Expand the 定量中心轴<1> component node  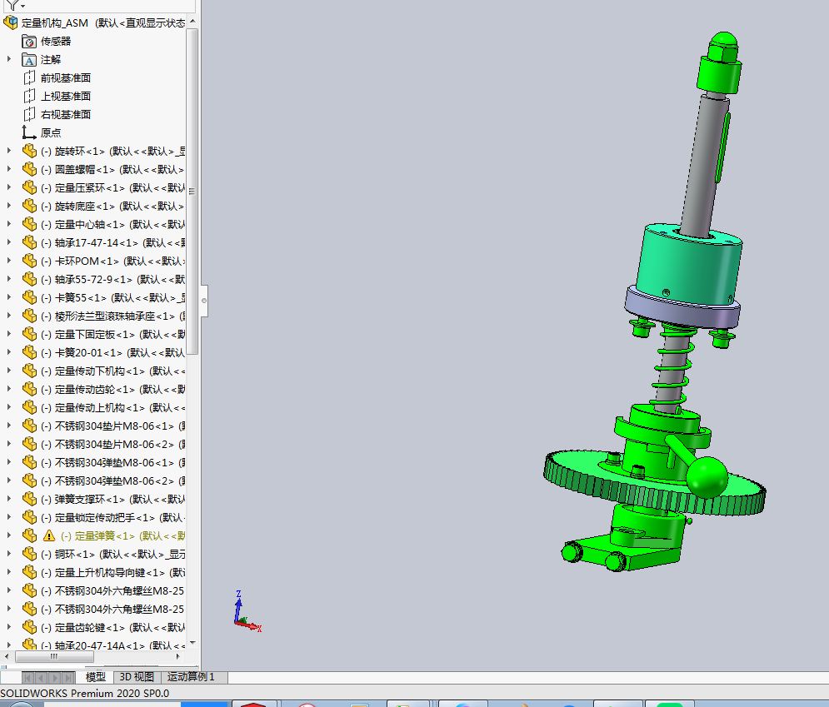tap(8, 224)
